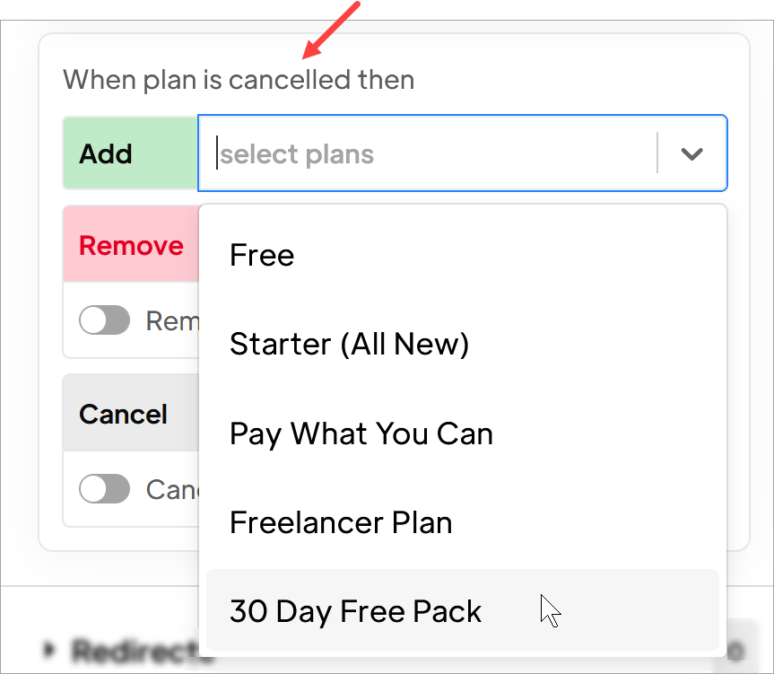Image resolution: width=774 pixels, height=674 pixels.
Task: Switch off the Remove option toggle
Action: pos(104,320)
